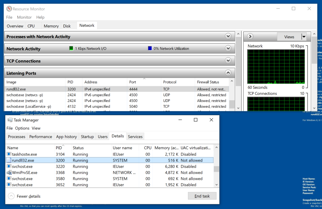
Task: Collapse the Listening Ports section
Action: (x=228, y=73)
